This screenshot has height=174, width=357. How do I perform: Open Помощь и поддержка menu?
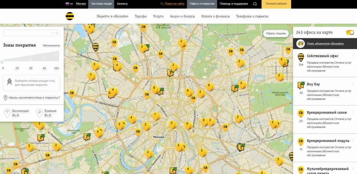click(234, 4)
